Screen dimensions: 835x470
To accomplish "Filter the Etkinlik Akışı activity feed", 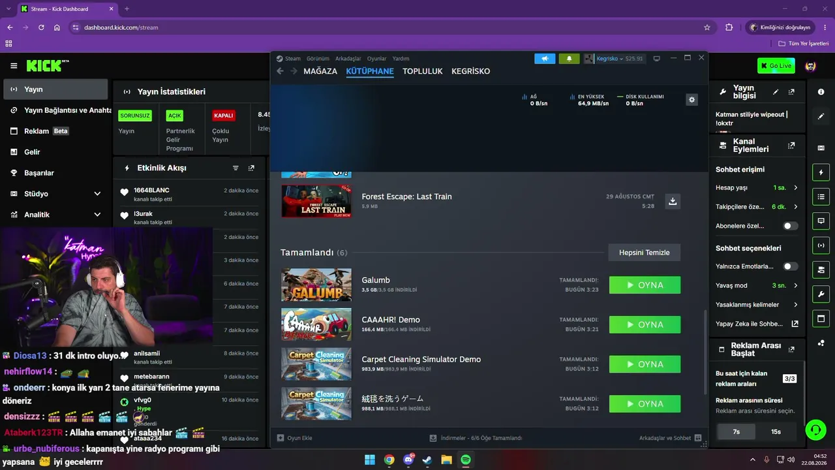I will [x=235, y=168].
